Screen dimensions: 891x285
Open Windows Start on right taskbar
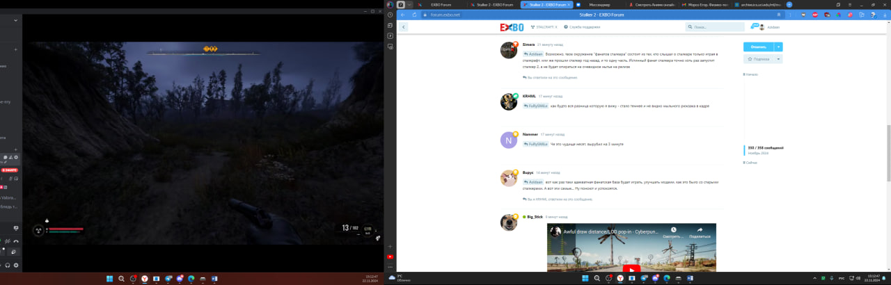pos(585,278)
